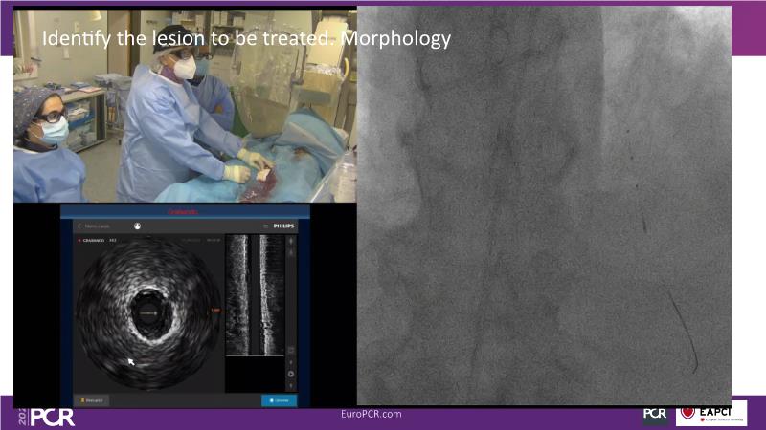Open the patient profile icon in header

(138, 226)
